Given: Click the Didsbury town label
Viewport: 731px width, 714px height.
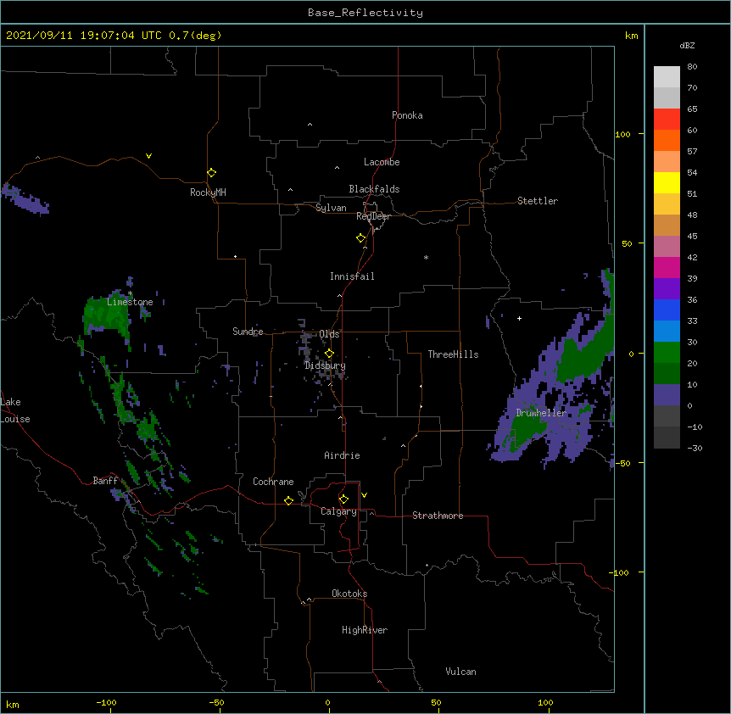Looking at the screenshot, I should coord(325,365).
